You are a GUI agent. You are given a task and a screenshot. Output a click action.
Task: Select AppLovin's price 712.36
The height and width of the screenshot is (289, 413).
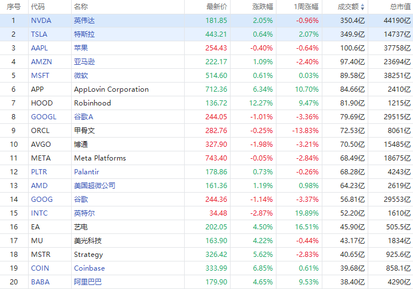[216, 89]
